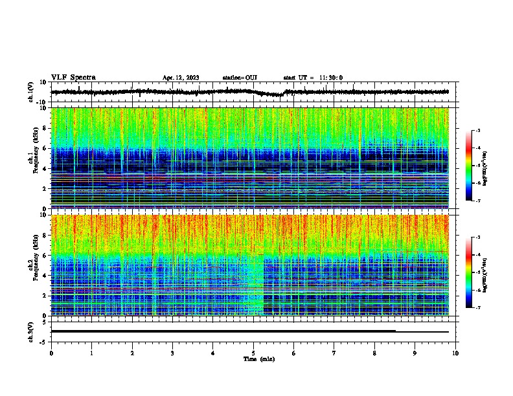Click the time-axis tick label '7'
Screen dimensions: 513x396
pos(334,353)
